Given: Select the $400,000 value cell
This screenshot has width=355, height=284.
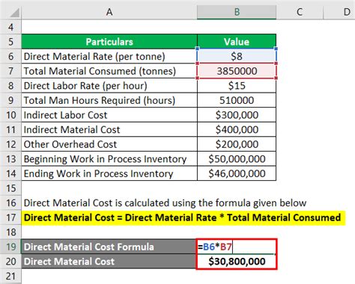Looking at the screenshot, I should [237, 130].
